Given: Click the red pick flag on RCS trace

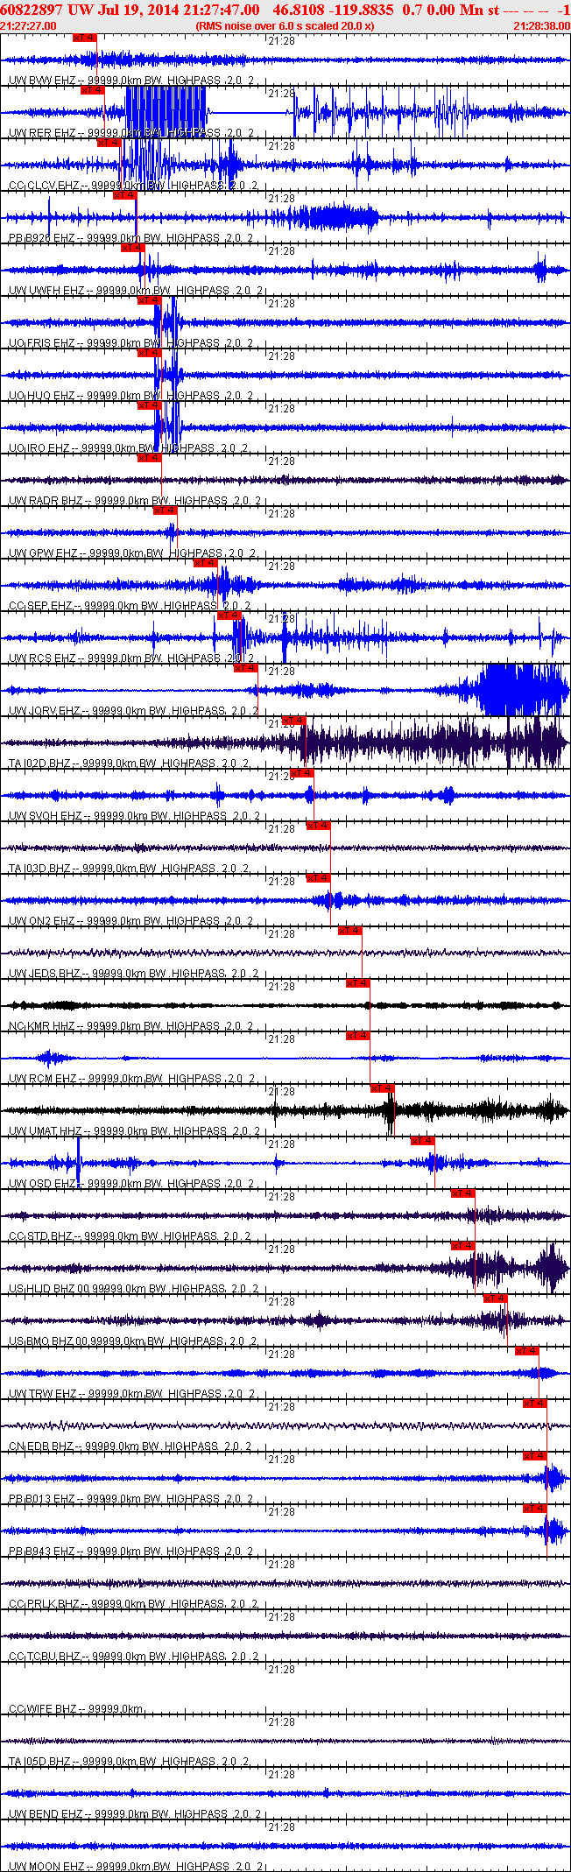Looking at the screenshot, I should tap(229, 616).
